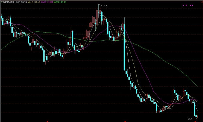Viewport: 203px width, 122px height.
Task: Select the magenta MA20: 31.88 indicator label
Action: click(x=47, y=2)
